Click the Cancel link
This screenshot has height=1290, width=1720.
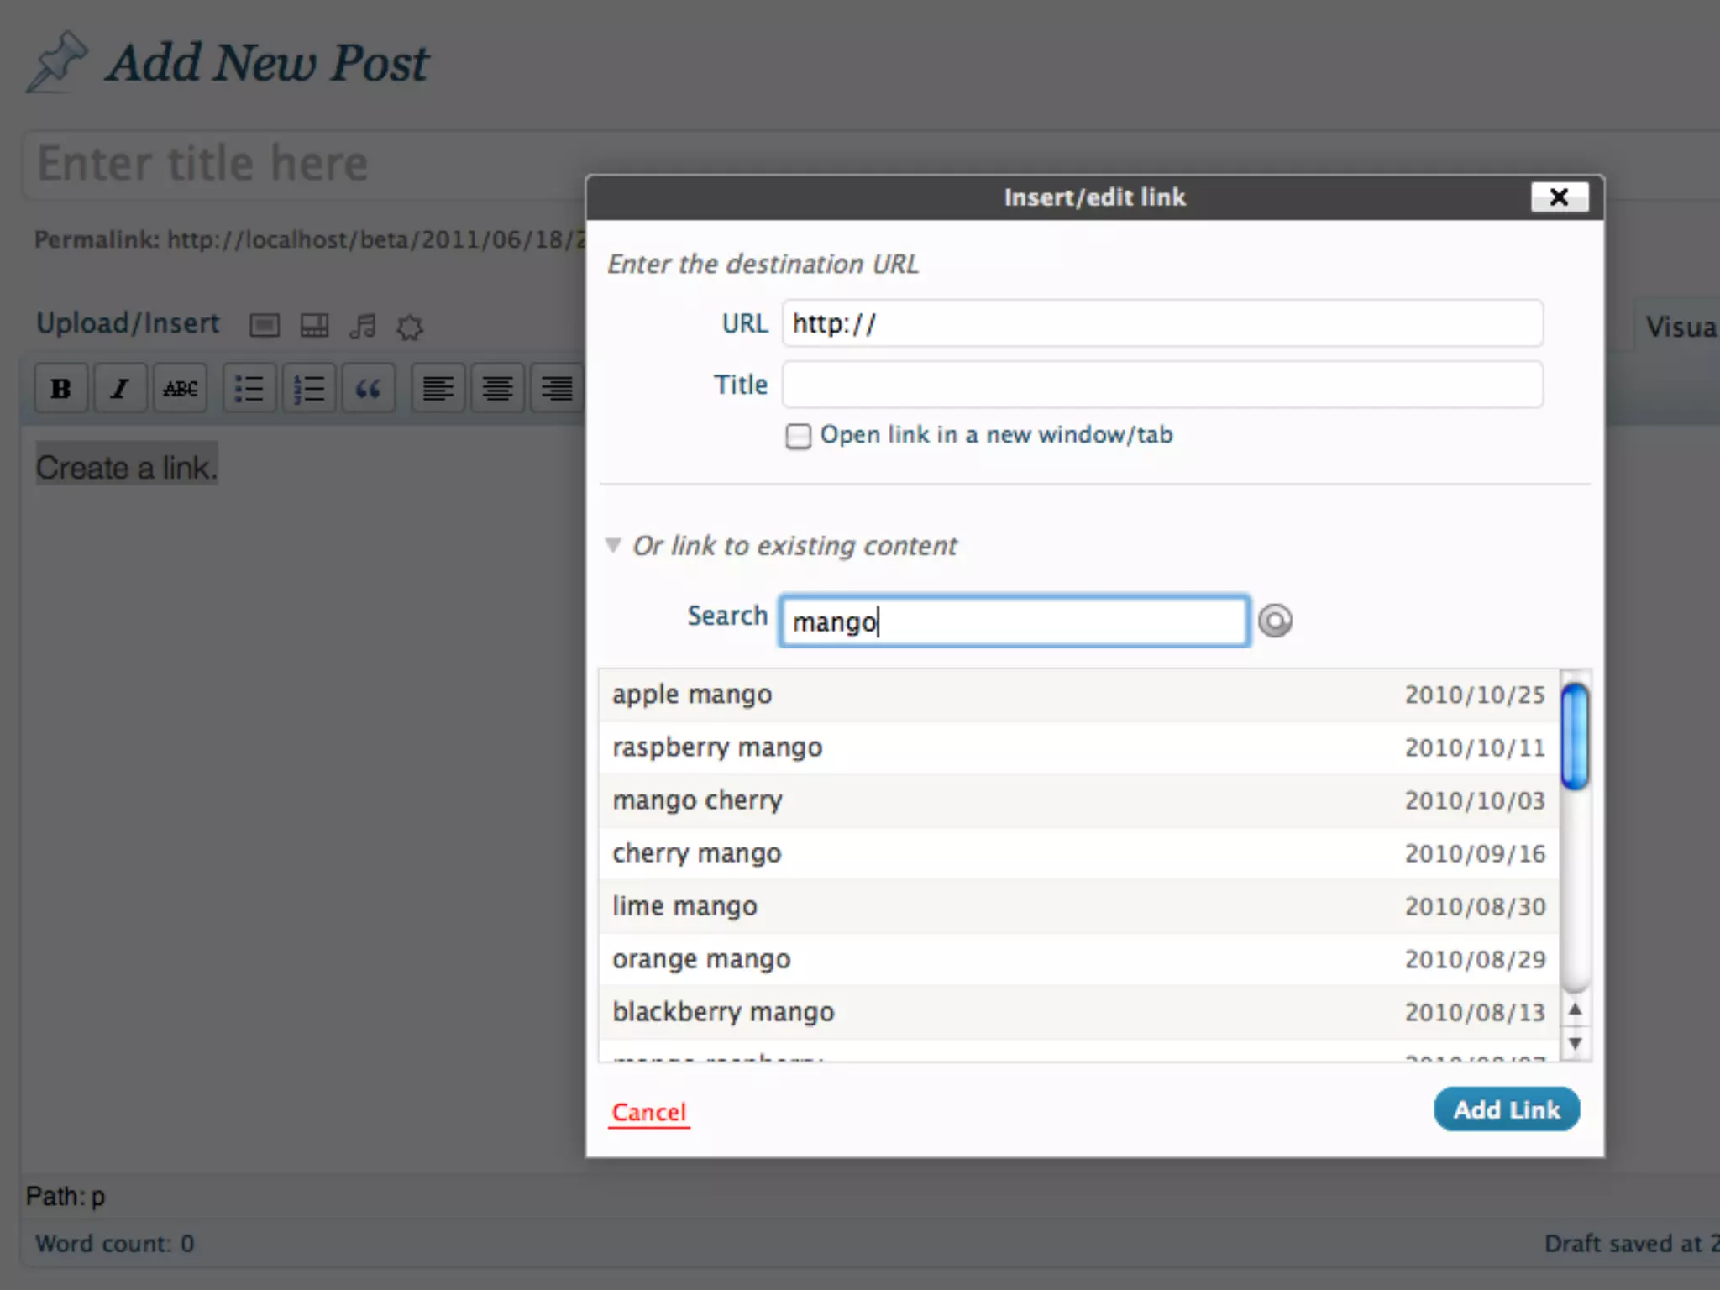coord(648,1112)
